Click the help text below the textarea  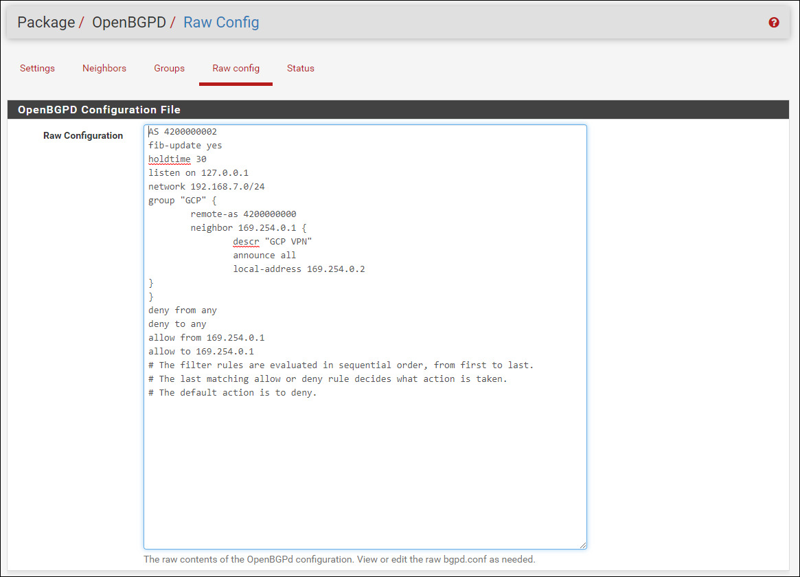pos(339,560)
